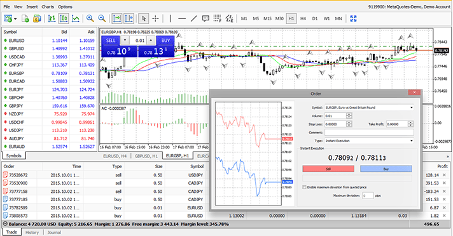Open the Charts menu
Image resolution: width=453 pixels, height=236 pixels.
[48, 6]
